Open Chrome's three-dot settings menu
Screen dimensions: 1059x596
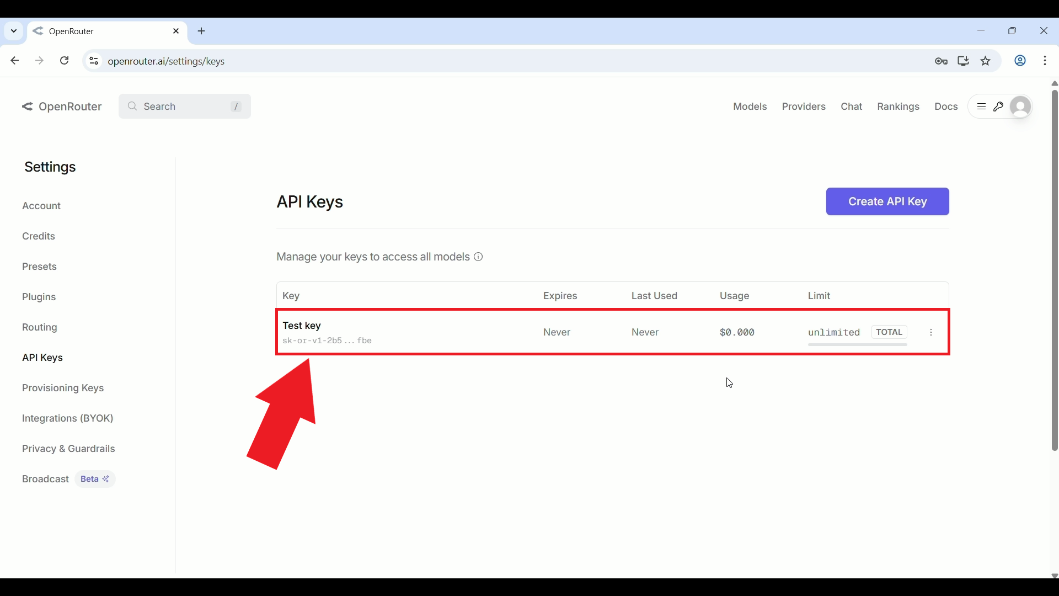coord(1045,61)
